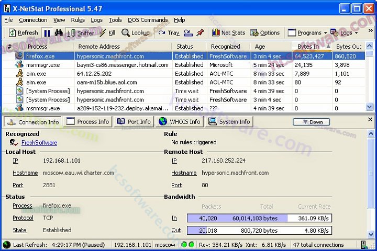377x251 pixels.
Task: Close the info panel
Action: point(370,119)
